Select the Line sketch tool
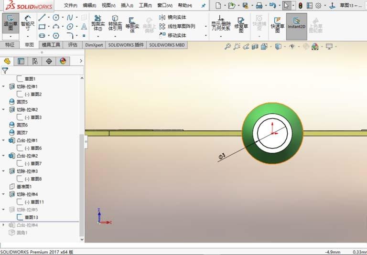The height and width of the screenshot is (255, 367). (x=42, y=17)
